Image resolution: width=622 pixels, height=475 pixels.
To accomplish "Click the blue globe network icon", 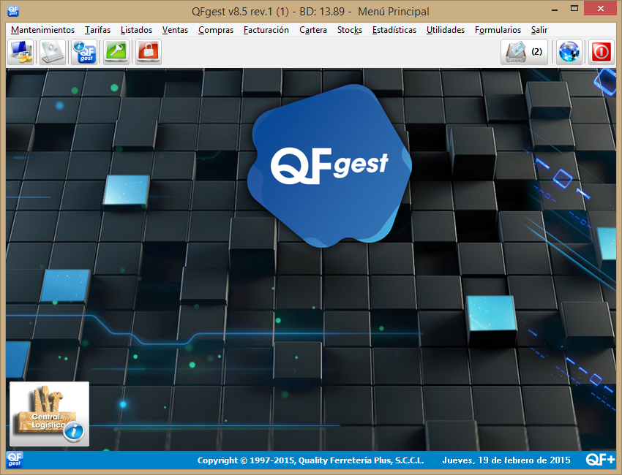I will tap(569, 52).
